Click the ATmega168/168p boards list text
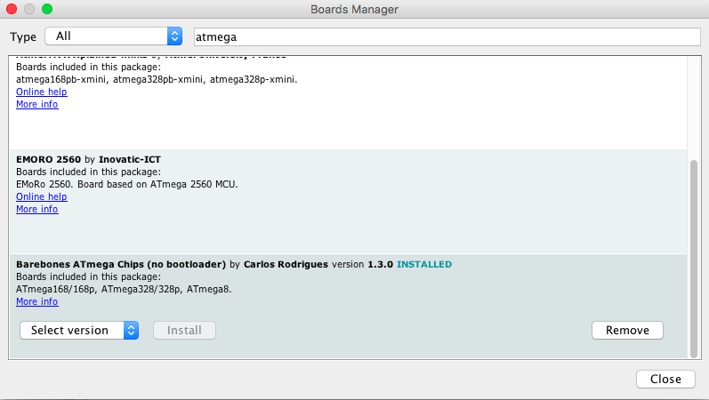The image size is (709, 400). [x=124, y=289]
